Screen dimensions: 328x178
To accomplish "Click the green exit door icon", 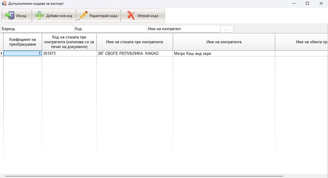I will 10,16.
